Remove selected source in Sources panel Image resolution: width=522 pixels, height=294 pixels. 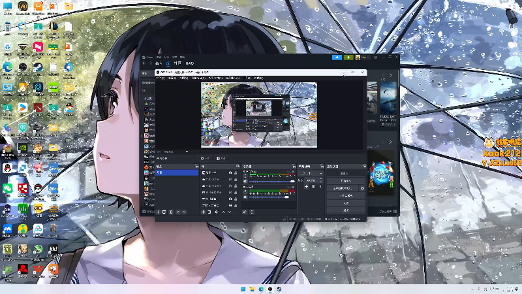[209, 212]
